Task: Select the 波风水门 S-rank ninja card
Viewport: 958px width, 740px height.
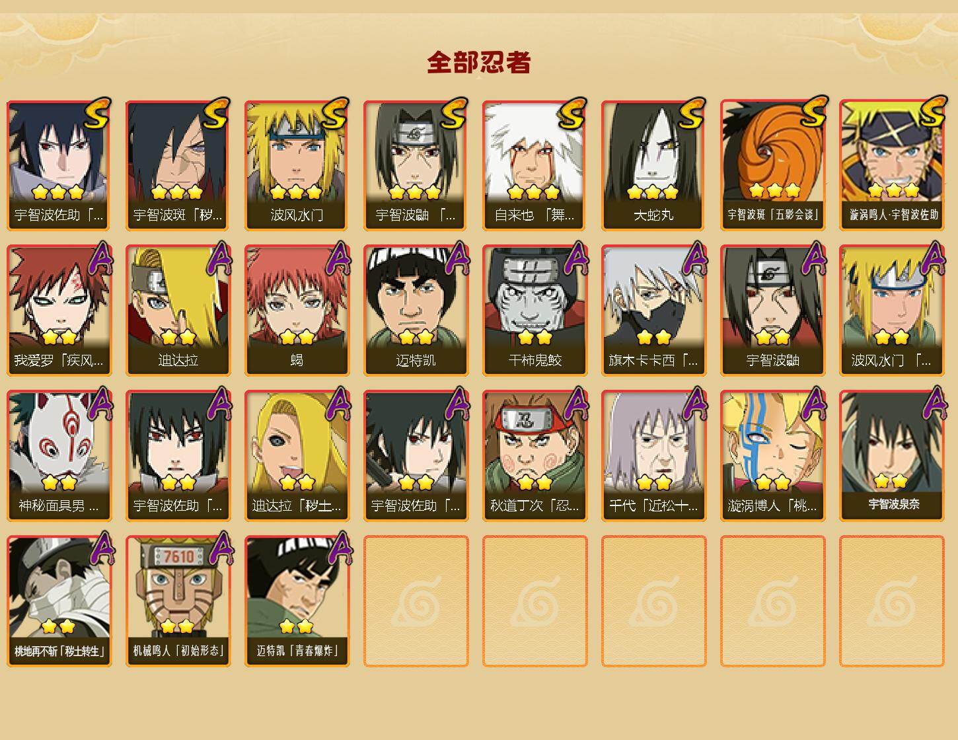Action: point(297,165)
